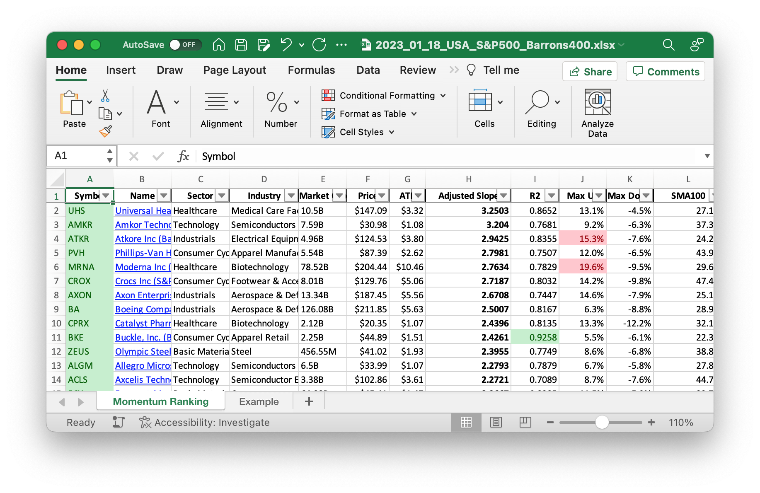Click the Redo icon
This screenshot has width=760, height=493.
[319, 45]
